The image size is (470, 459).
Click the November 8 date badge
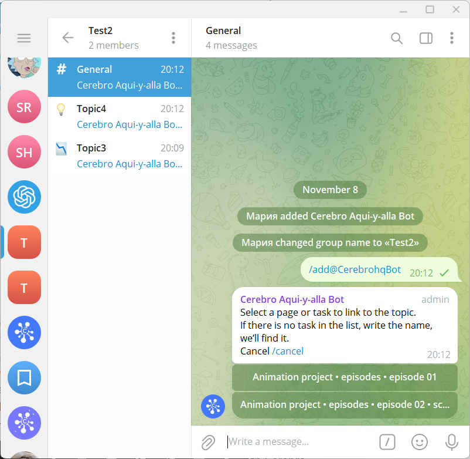pyautogui.click(x=330, y=190)
